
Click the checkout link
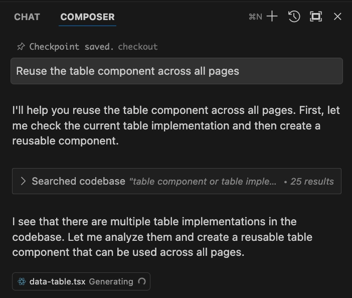tap(138, 47)
